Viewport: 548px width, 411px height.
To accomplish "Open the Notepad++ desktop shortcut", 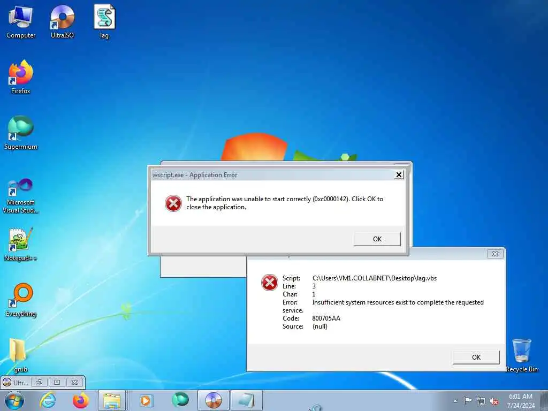I will pyautogui.click(x=21, y=245).
